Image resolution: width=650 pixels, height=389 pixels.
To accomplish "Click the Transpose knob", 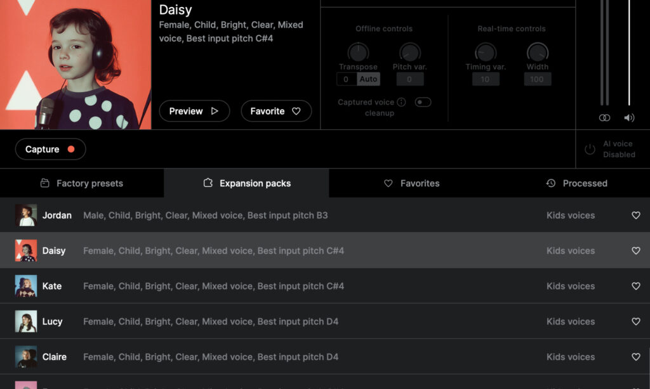I will click(358, 52).
